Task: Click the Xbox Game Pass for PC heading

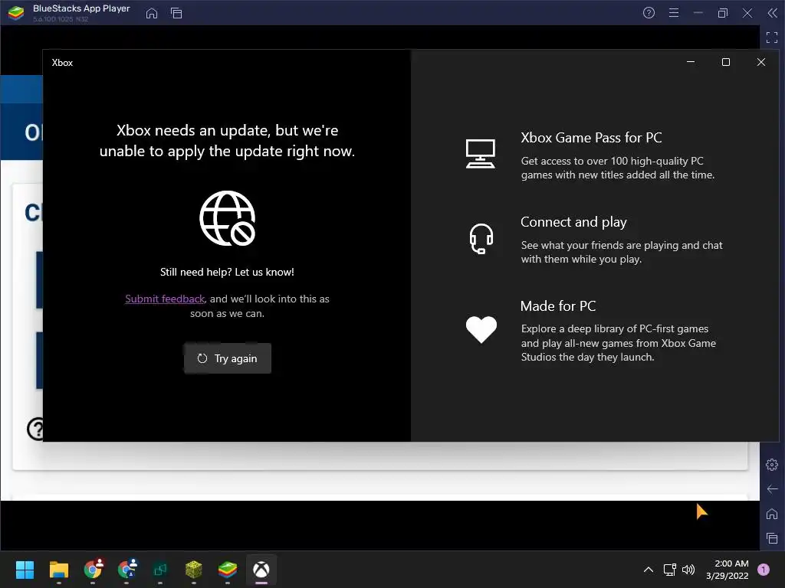Action: [x=591, y=138]
